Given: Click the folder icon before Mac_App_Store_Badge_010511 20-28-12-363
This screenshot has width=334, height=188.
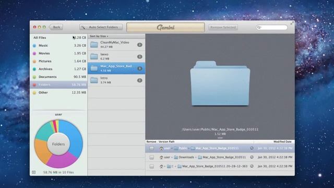Looking at the screenshot, I should pyautogui.click(x=180, y=166).
